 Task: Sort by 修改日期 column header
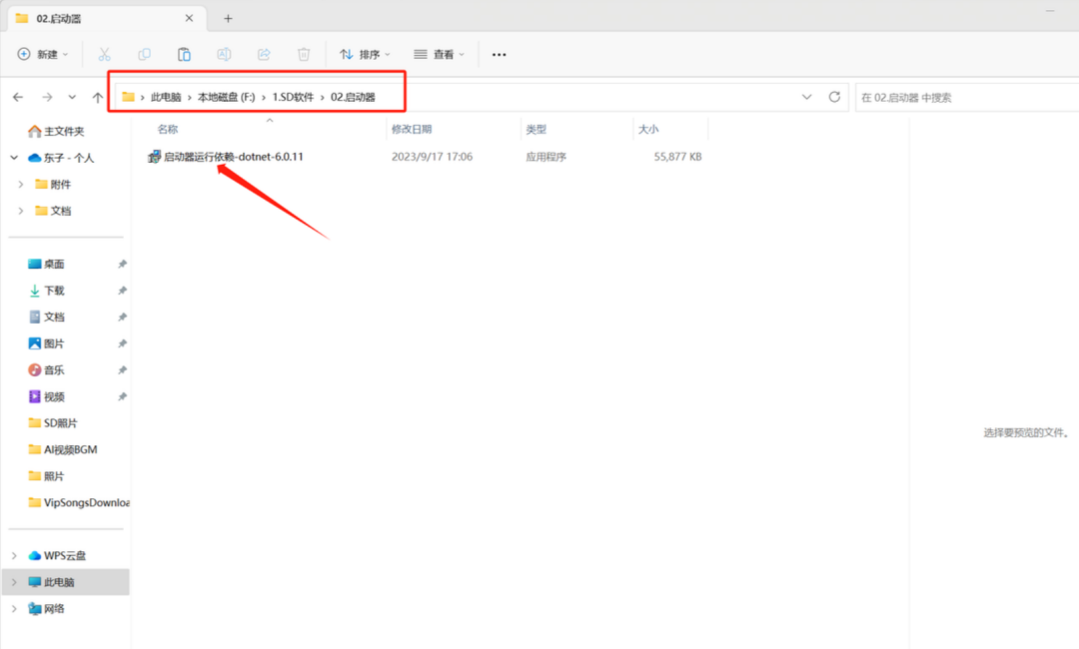coord(412,129)
